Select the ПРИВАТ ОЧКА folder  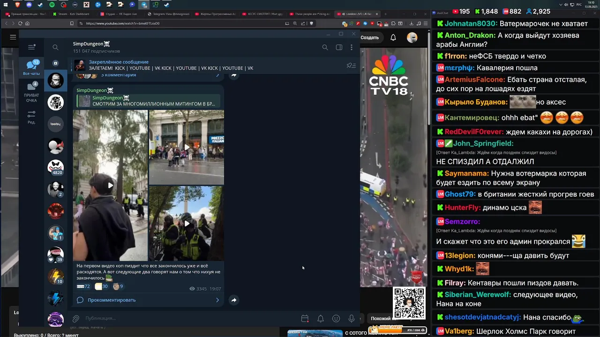[x=31, y=92]
